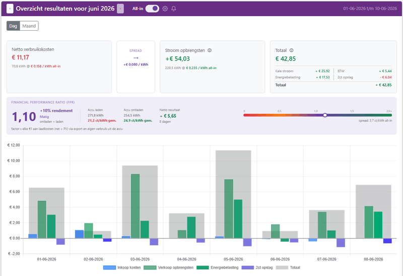Click the Spread card arrow

pyautogui.click(x=136, y=58)
